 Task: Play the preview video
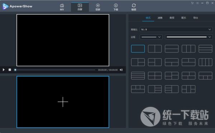tap(4, 70)
